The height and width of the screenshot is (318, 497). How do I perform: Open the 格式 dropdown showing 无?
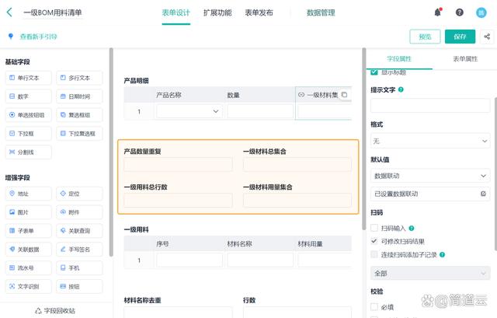(430, 141)
